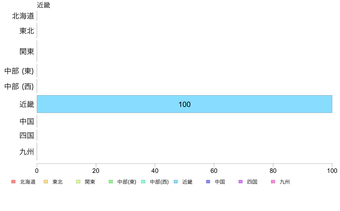This screenshot has width=340, height=211.
Task: Click the 九州 y-axis label
Action: coord(27,152)
